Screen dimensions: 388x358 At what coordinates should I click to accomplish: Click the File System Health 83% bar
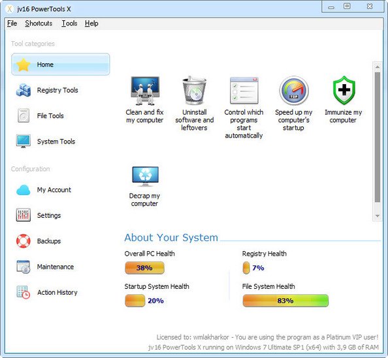tap(285, 301)
